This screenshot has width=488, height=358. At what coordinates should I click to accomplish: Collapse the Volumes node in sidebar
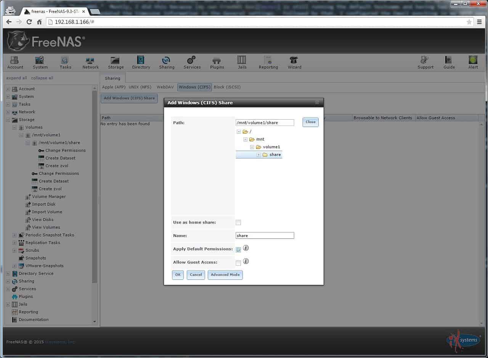click(x=14, y=127)
